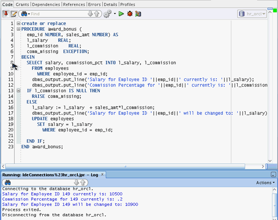Click 'UPDATE employees' on line 18

(53, 119)
